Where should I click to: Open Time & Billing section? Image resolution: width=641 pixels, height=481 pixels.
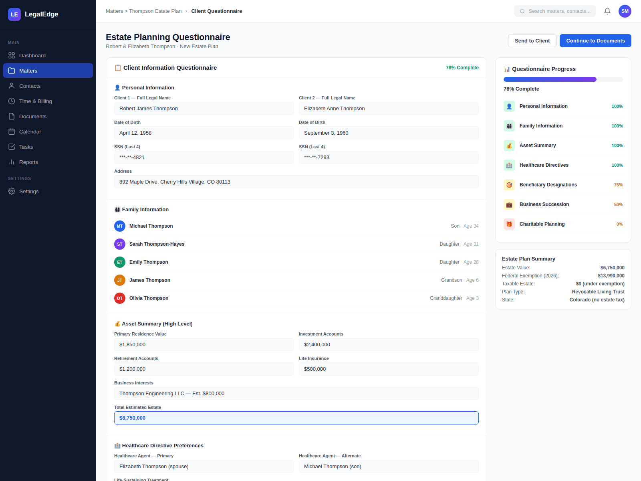[48, 101]
